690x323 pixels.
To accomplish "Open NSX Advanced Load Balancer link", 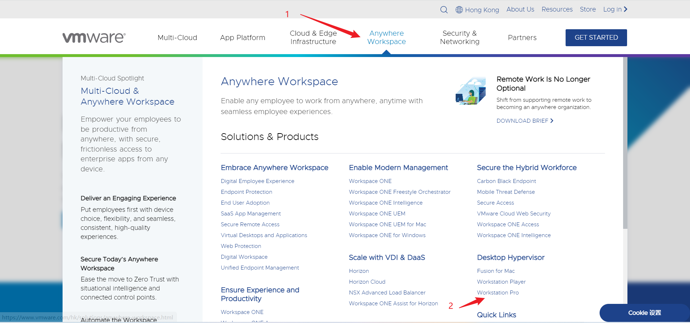I will coord(387,293).
